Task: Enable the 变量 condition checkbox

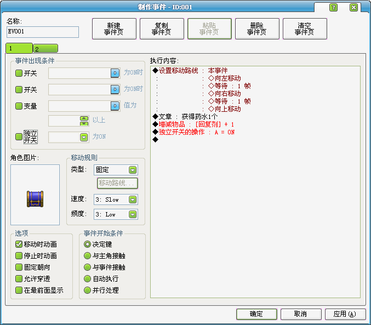Action: 19,106
